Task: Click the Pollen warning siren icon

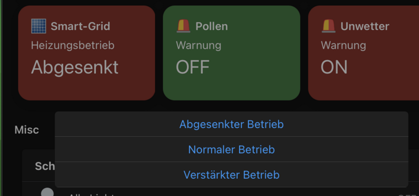Action: click(x=183, y=26)
